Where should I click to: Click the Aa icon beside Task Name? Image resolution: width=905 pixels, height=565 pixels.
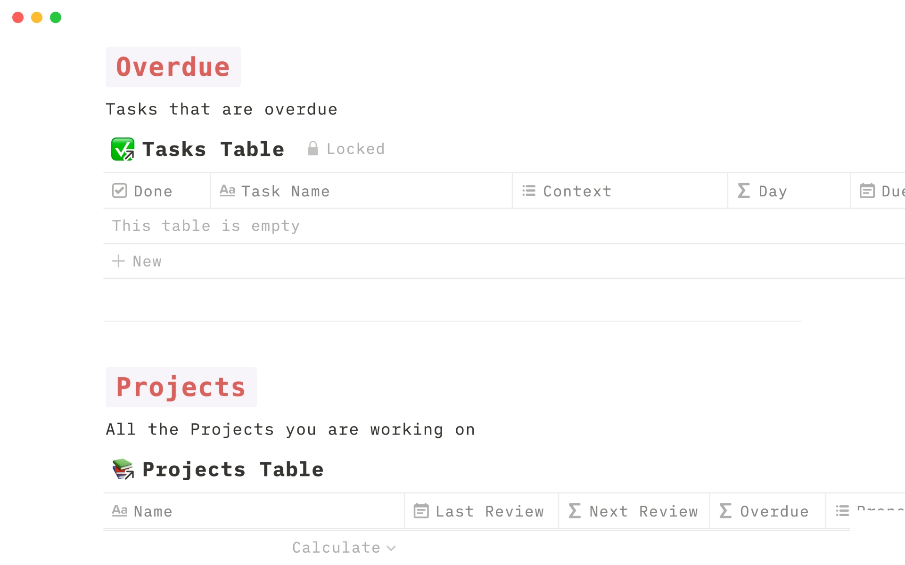coord(227,190)
